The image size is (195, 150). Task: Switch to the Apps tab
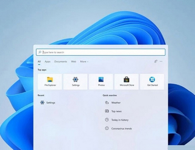click(47, 61)
